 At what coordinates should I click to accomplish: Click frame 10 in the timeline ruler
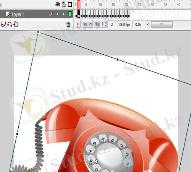point(100,5)
